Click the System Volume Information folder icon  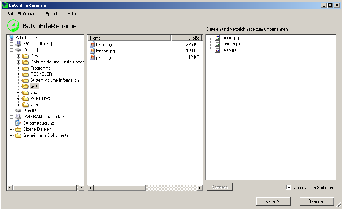pos(25,81)
